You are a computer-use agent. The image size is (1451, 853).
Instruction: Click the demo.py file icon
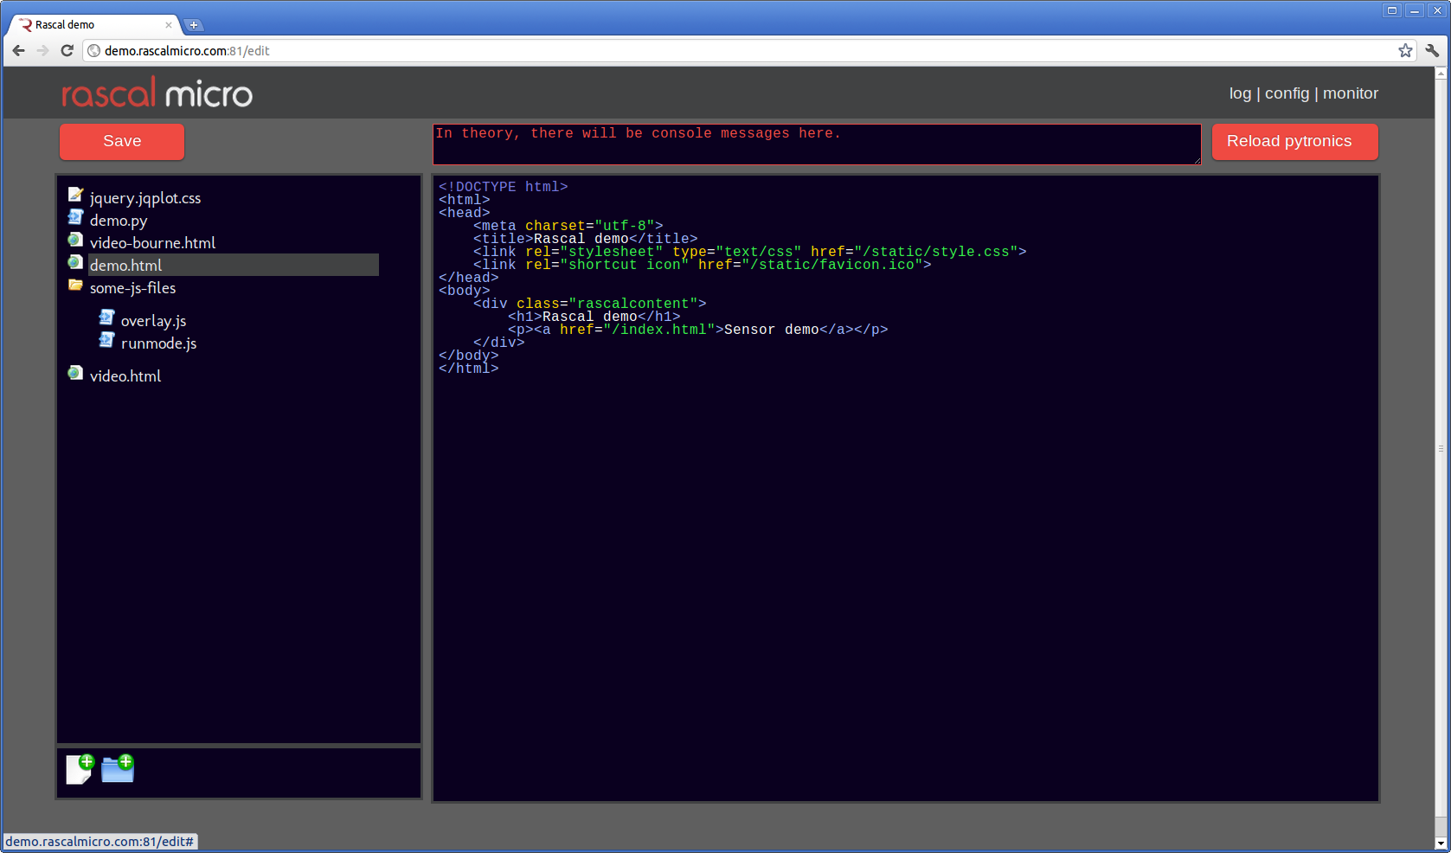point(75,217)
